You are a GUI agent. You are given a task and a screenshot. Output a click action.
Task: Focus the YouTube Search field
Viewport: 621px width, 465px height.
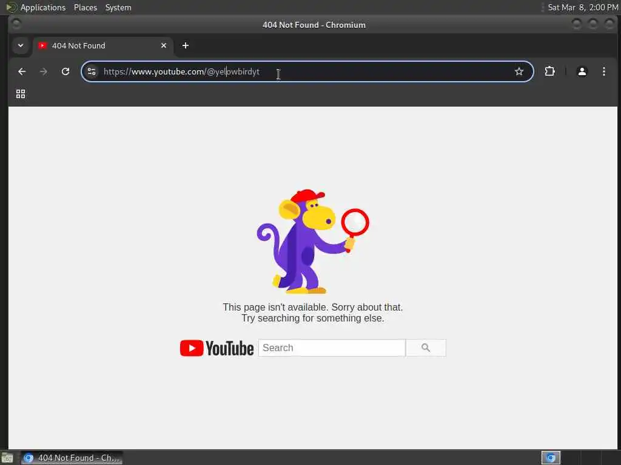pos(332,348)
